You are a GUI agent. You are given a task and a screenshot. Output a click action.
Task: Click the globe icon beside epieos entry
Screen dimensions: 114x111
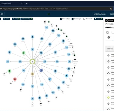tap(109, 67)
